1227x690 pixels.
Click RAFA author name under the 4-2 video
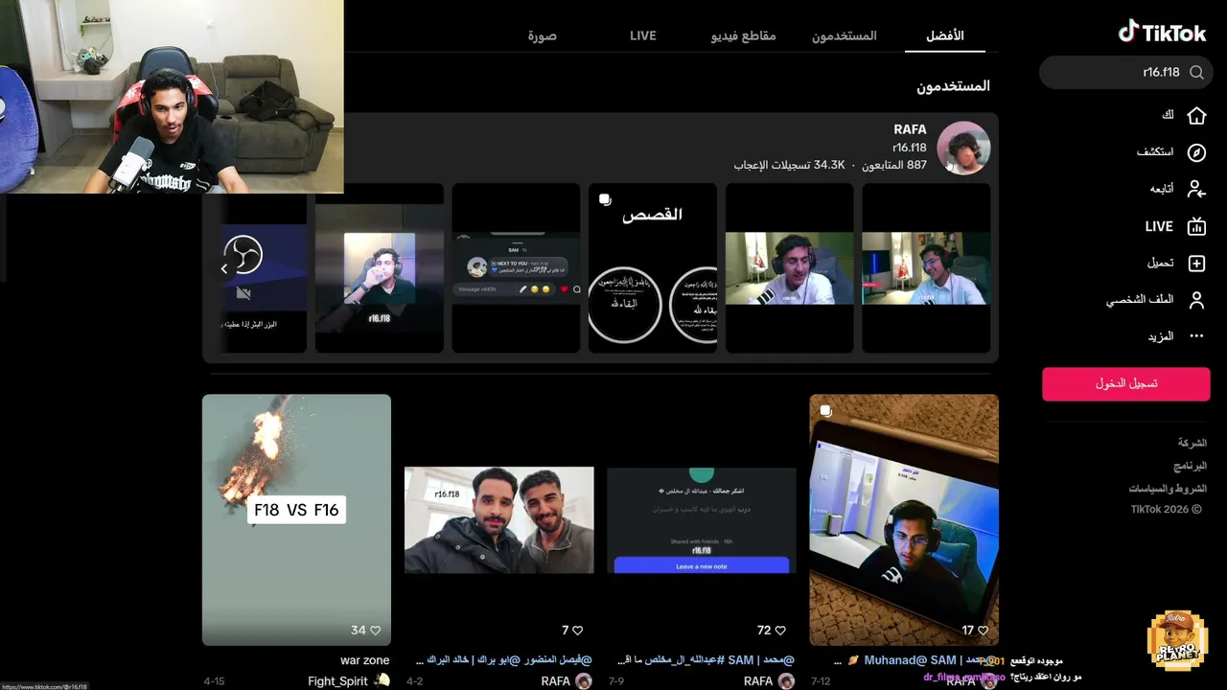coord(556,681)
